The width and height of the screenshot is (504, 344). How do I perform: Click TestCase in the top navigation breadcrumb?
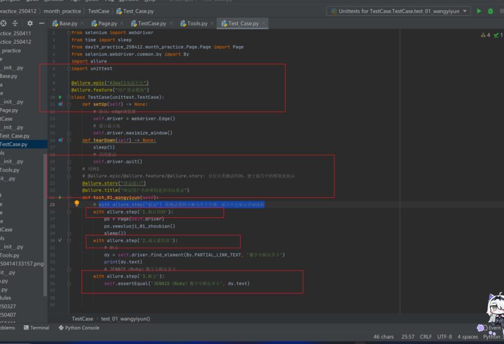(98, 12)
